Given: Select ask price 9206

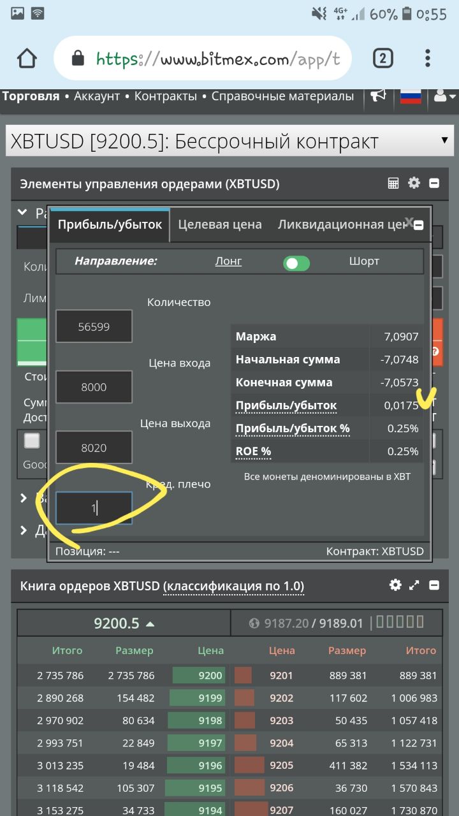Looking at the screenshot, I should (282, 788).
